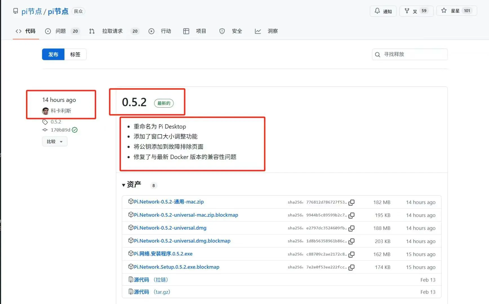The width and height of the screenshot is (489, 304).
Task: Click zip file icon of 源代码 (拉链)
Action: (x=131, y=279)
